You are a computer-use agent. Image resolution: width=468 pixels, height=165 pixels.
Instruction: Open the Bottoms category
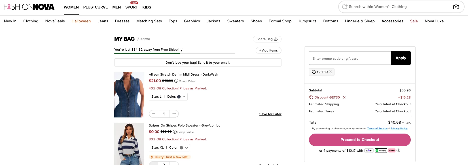pyautogui.click(x=331, y=21)
